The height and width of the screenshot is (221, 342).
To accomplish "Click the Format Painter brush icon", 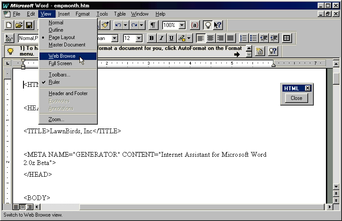I will [x=105, y=25].
